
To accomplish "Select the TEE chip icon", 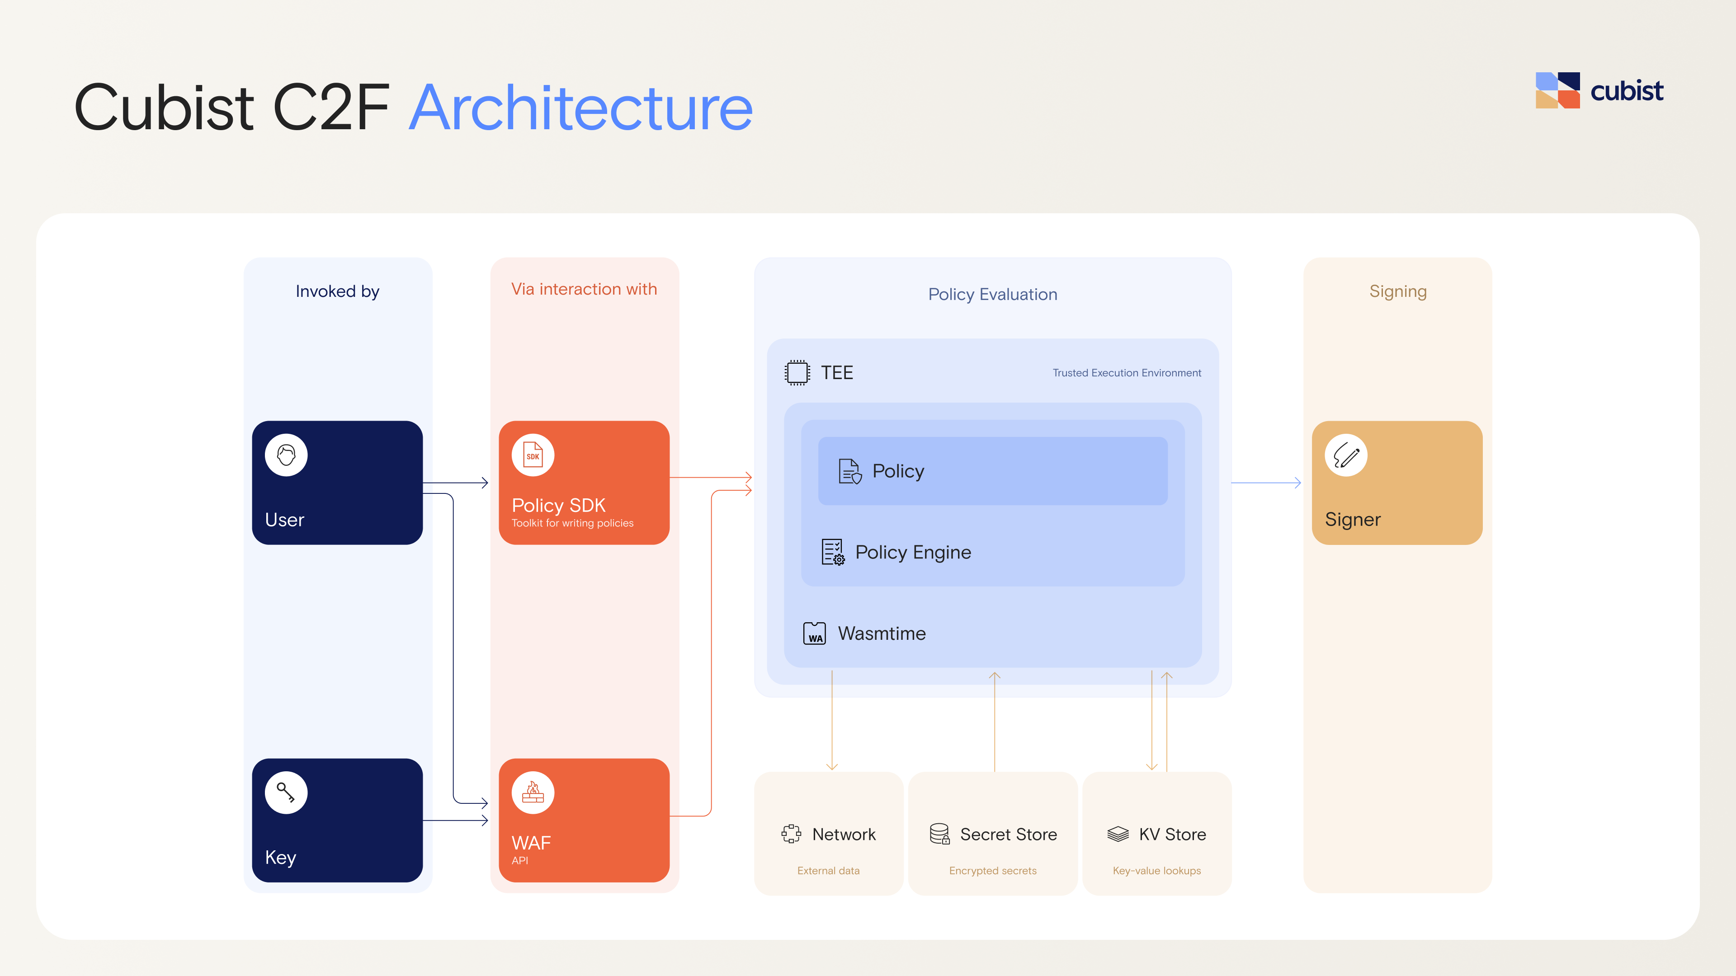I will click(x=797, y=372).
